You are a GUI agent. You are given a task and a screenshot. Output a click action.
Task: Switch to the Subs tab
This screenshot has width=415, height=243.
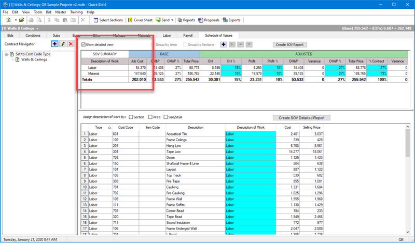[57, 35]
